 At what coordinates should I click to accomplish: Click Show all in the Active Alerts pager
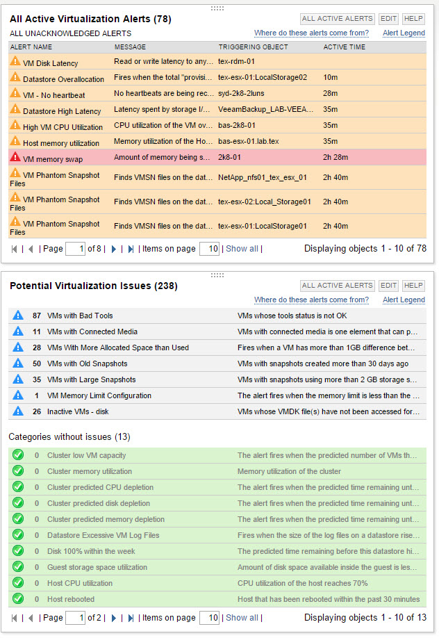click(x=242, y=249)
